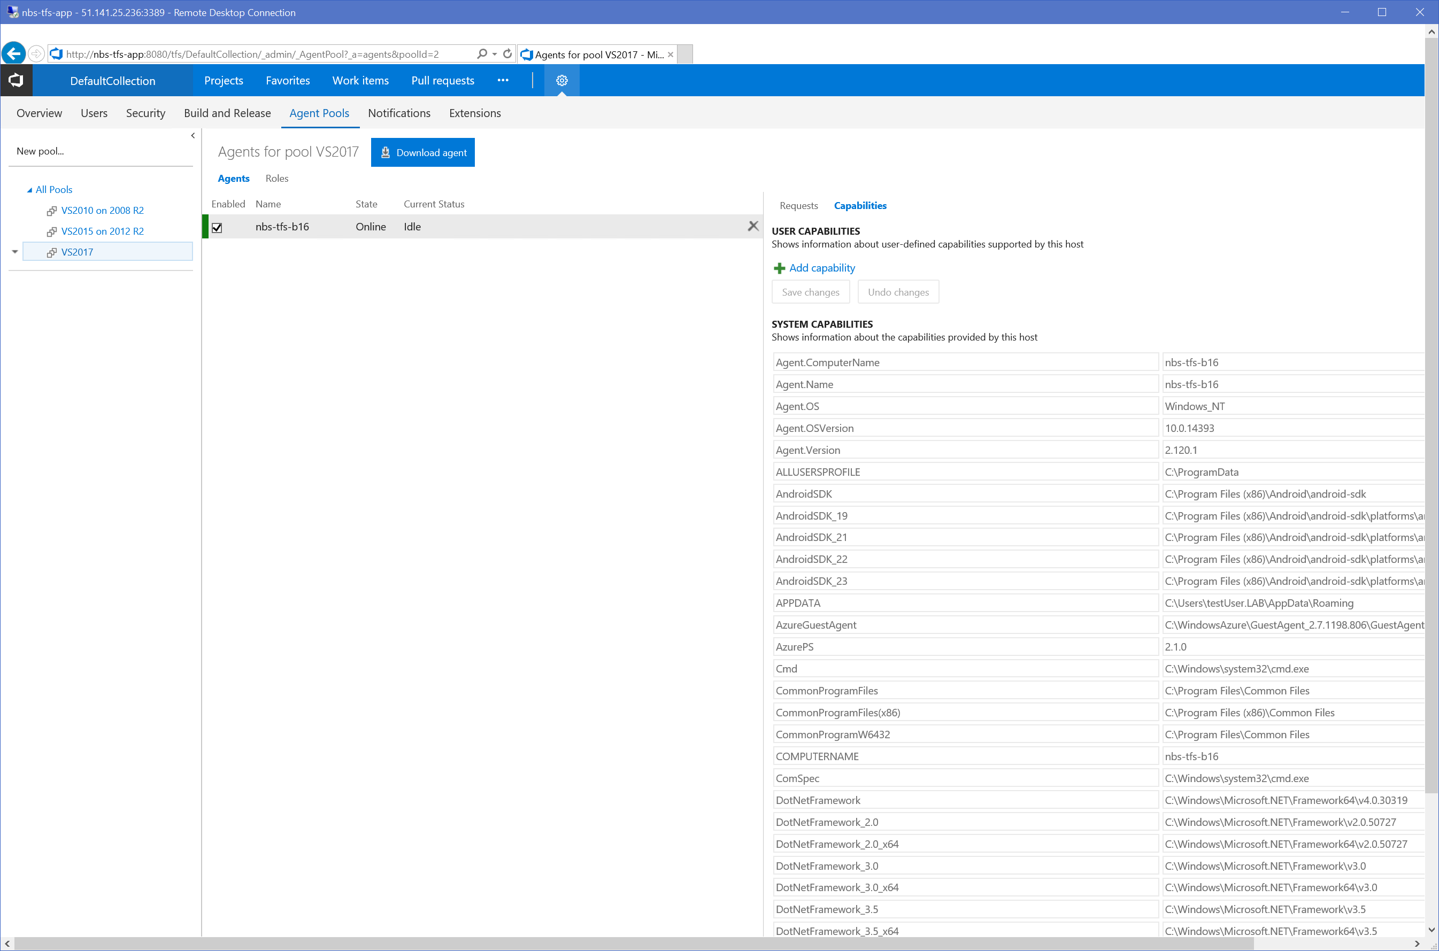The image size is (1439, 951).
Task: Navigate back with the browser back arrow
Action: (x=13, y=53)
